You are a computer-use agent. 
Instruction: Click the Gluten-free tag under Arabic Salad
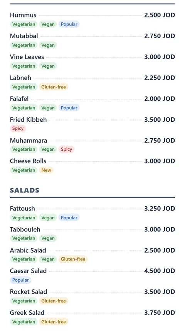pos(73,259)
